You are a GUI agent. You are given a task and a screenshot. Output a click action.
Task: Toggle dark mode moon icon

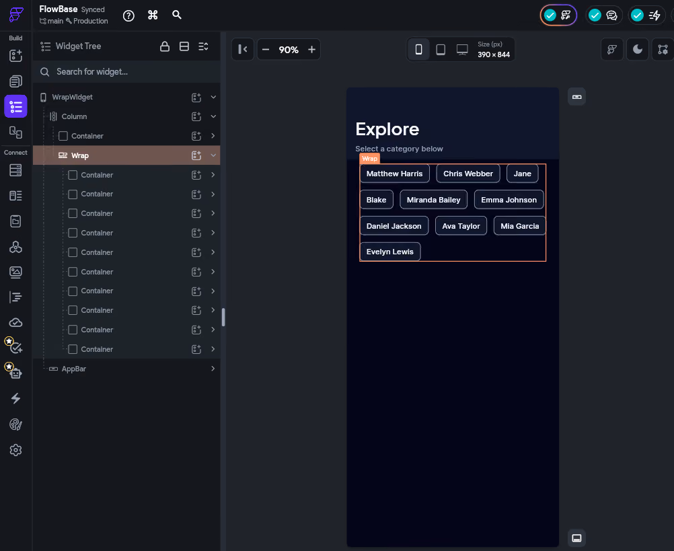point(638,49)
